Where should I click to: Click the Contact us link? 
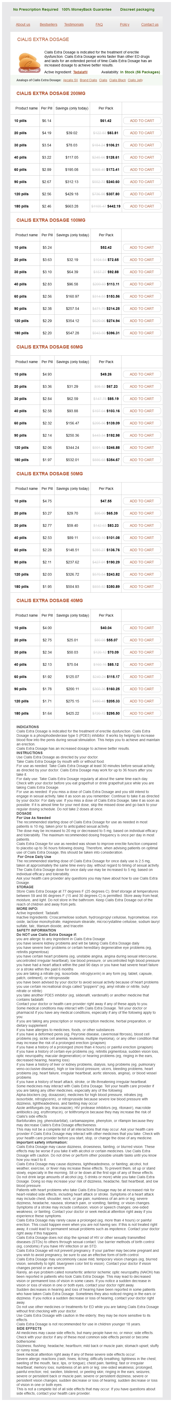pos(150,24)
